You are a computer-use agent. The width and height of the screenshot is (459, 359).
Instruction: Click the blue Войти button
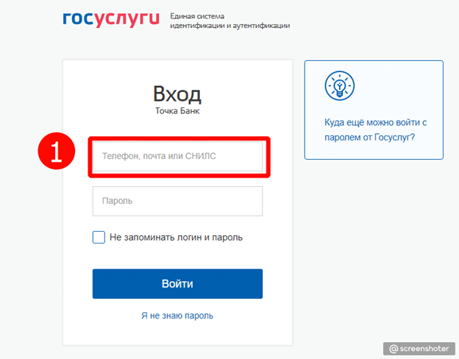click(x=178, y=284)
